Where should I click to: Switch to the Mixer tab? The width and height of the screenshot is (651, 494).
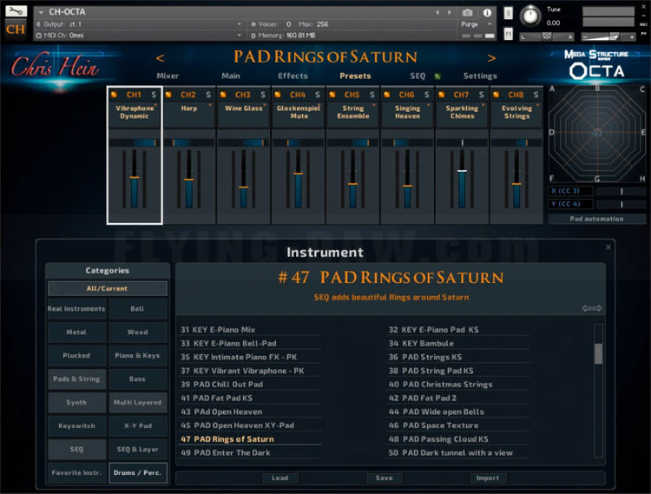(x=168, y=76)
